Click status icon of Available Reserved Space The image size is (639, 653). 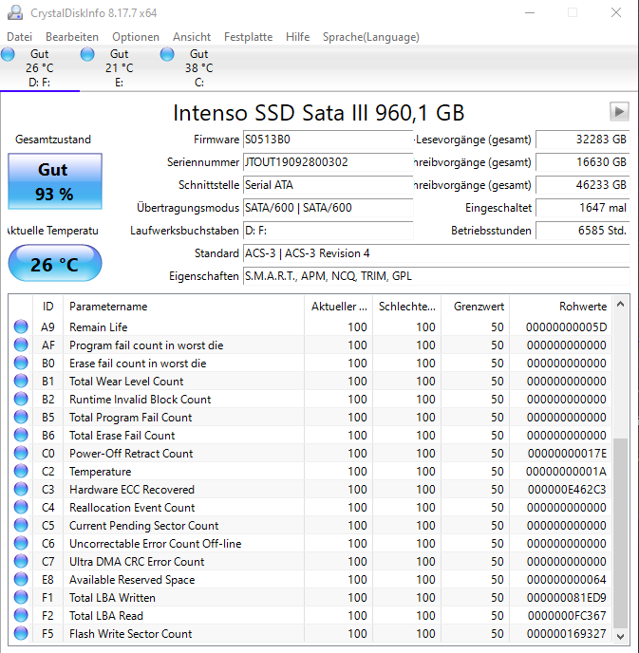21,580
